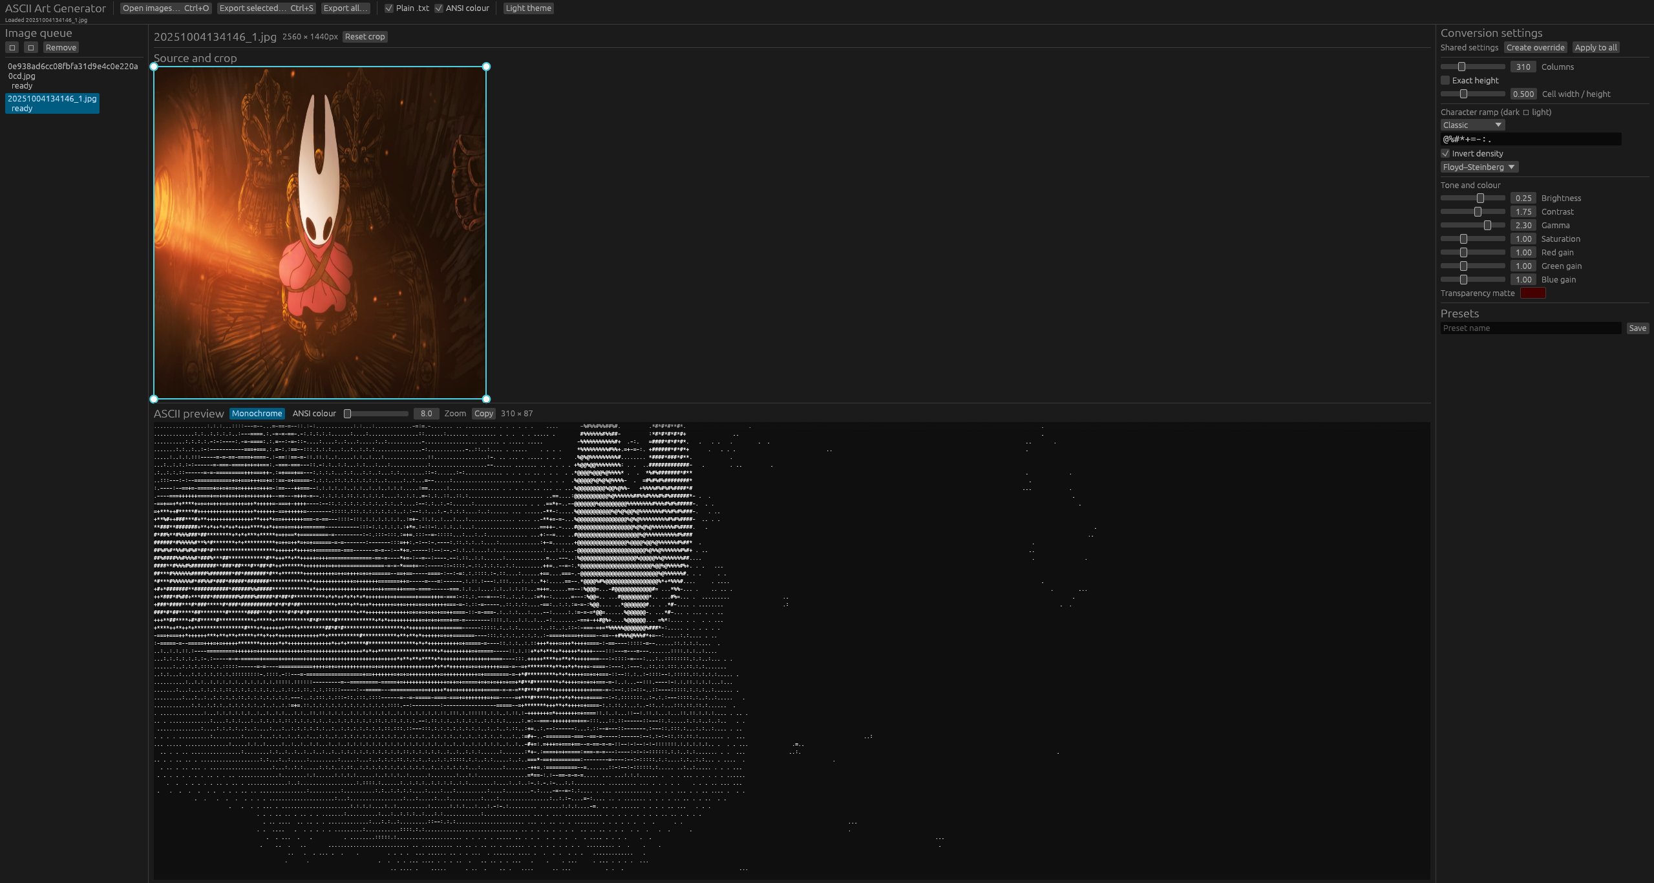Select 0e938ad6cc08fbfa31d9e4c0e220a0cd.jpg in the queue
This screenshot has width=1654, height=883.
tap(72, 76)
